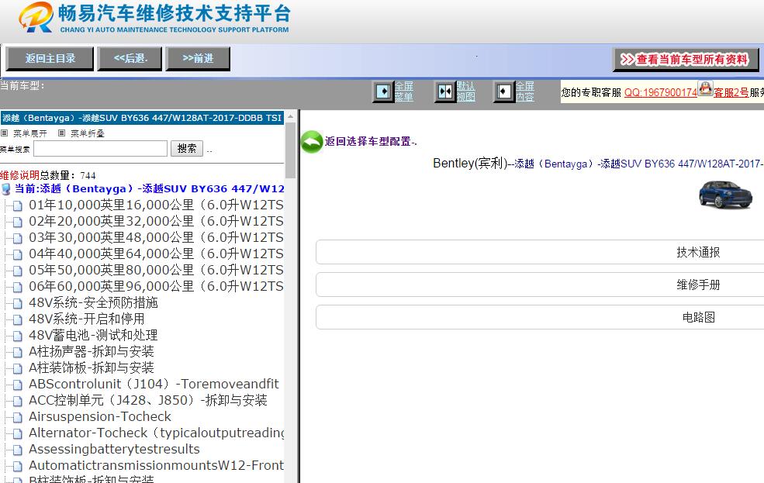Open the 全屏菜单 text link

(404, 91)
